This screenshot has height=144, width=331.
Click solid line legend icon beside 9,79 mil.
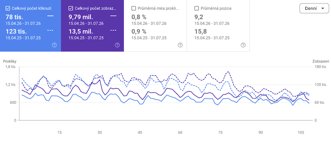113,16
